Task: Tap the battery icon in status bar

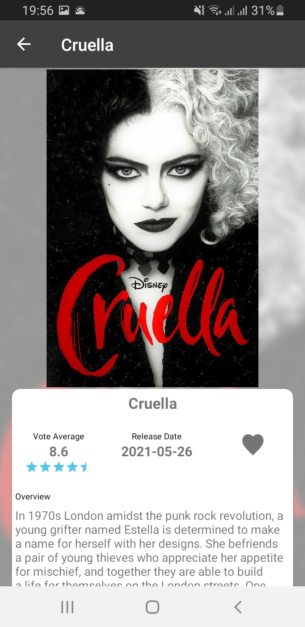Action: [280, 11]
